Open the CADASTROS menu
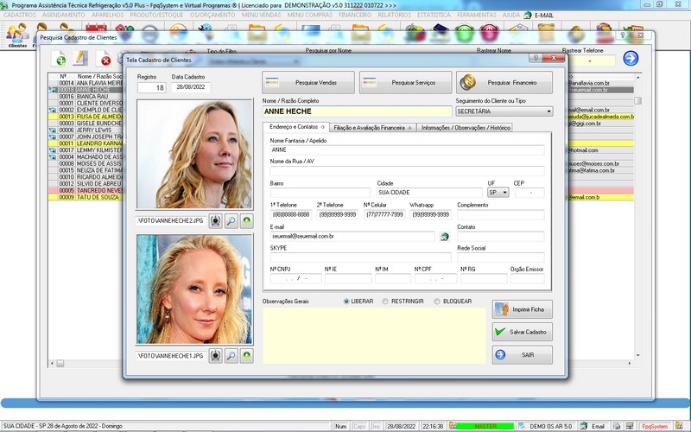691x432 pixels. 20,15
